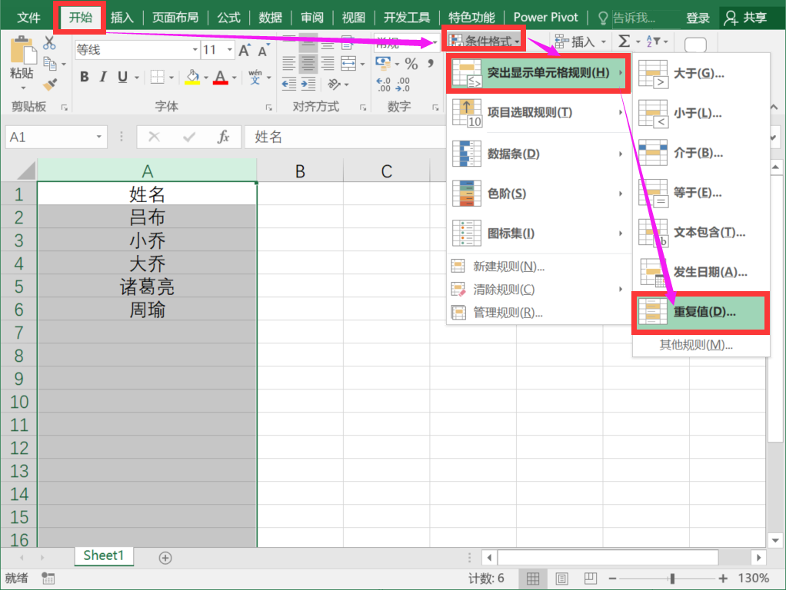
Task: Apply the red font color swatch
Action: point(220,77)
